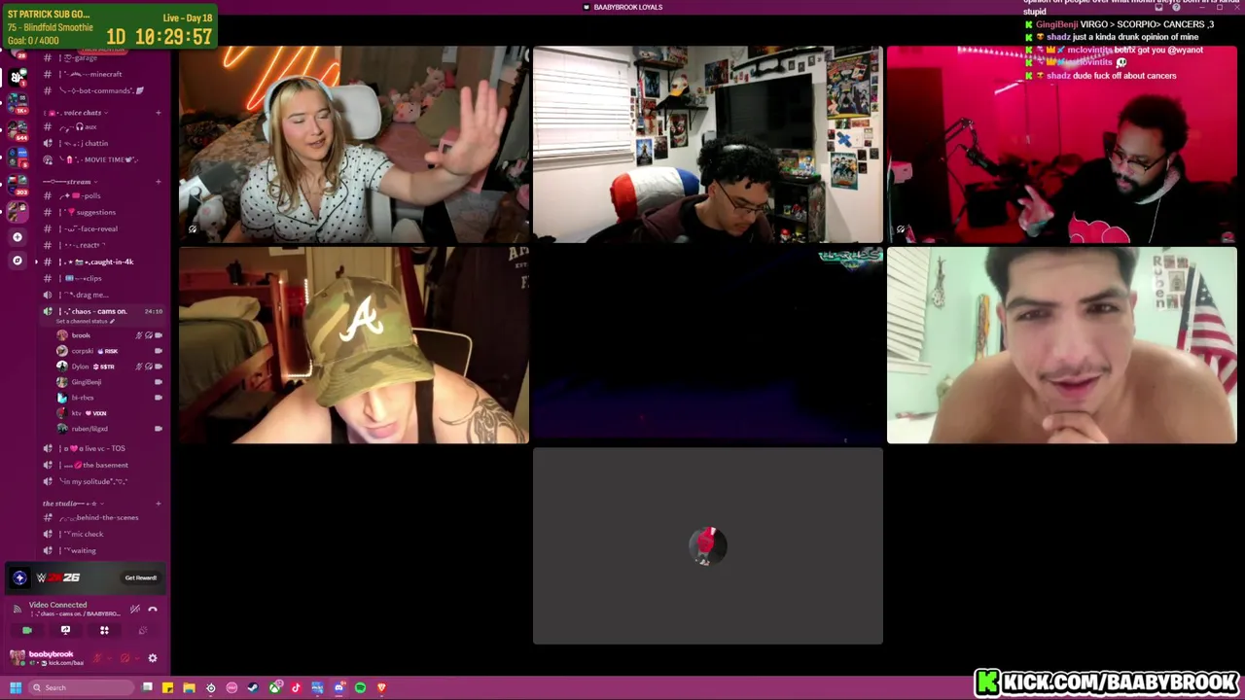Open the garage text channel
The height and width of the screenshot is (700, 1245).
(x=102, y=58)
